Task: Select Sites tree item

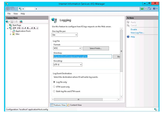Action: (x=18, y=34)
